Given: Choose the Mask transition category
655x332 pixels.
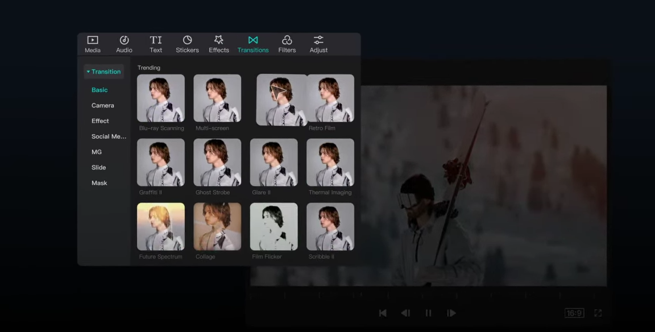Looking at the screenshot, I should click(x=100, y=183).
